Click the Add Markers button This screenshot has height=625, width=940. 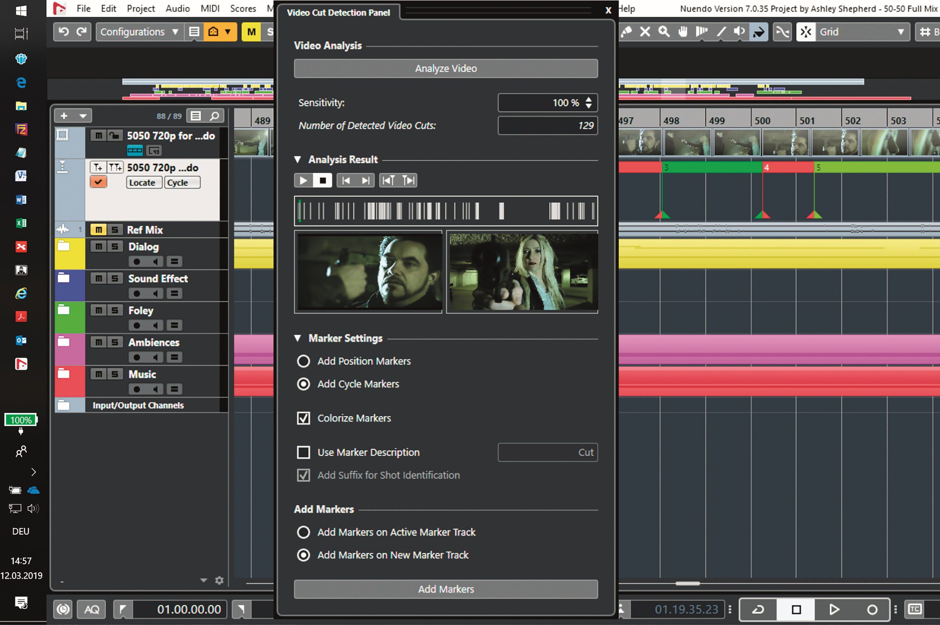pyautogui.click(x=445, y=589)
